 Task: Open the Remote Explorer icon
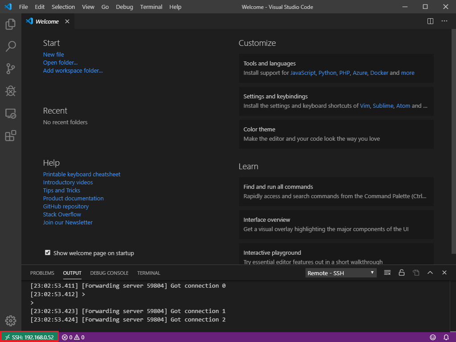coord(11,114)
